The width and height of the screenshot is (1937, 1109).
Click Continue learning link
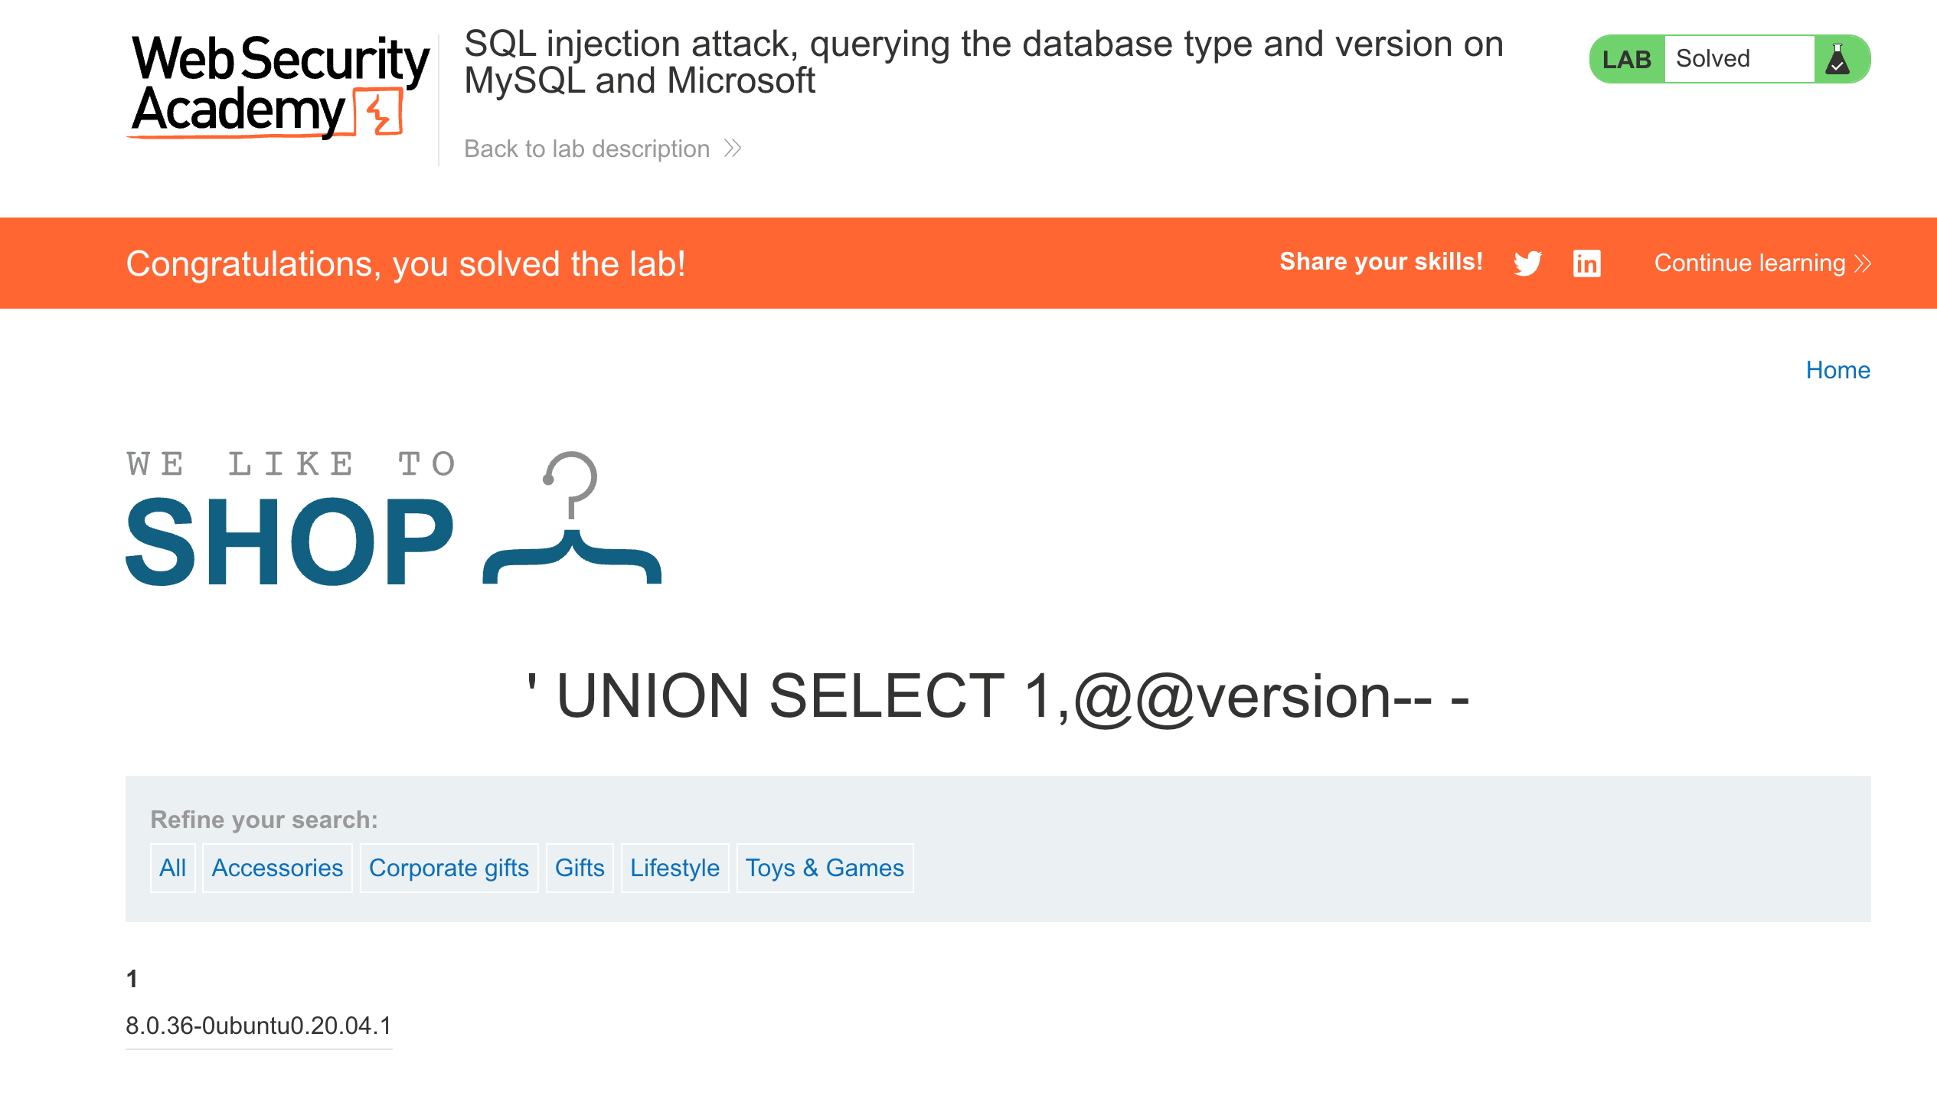point(1749,263)
